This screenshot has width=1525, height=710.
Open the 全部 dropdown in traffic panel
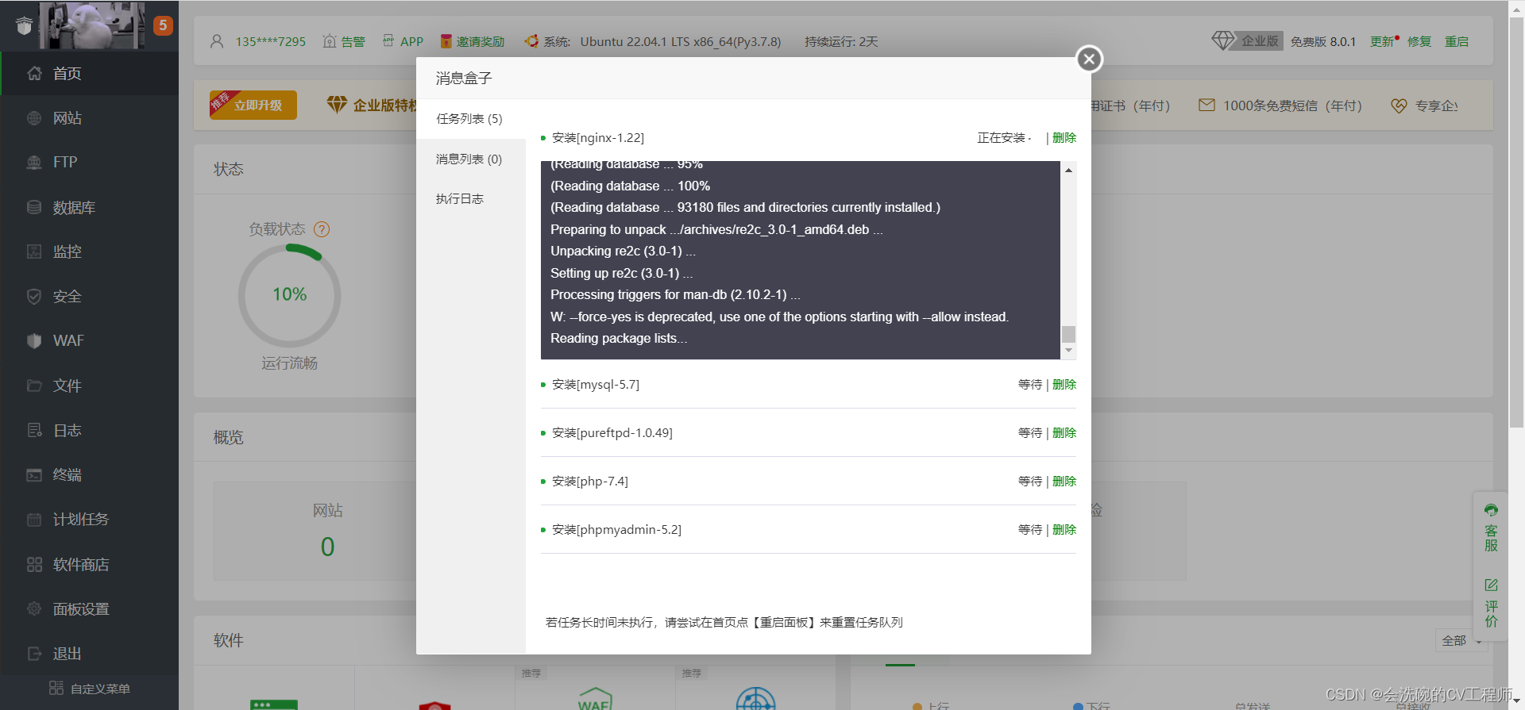pos(1461,641)
